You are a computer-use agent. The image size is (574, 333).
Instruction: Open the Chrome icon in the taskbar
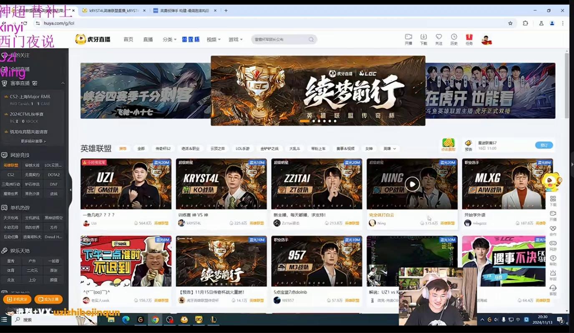pos(155,320)
